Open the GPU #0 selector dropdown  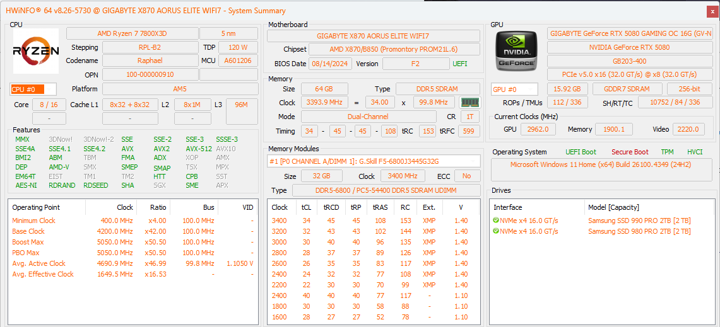[x=514, y=89]
